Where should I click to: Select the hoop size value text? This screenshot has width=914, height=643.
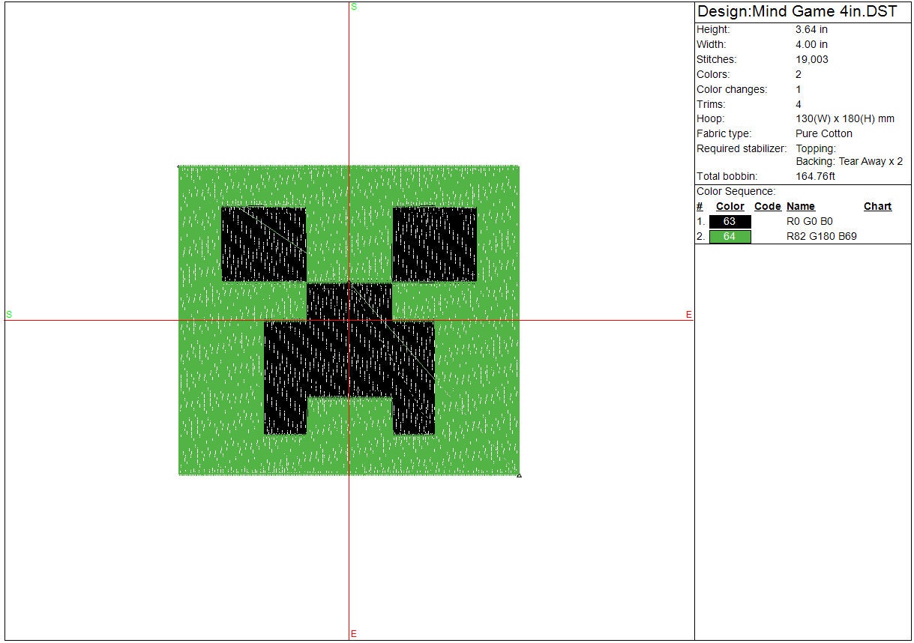click(x=844, y=119)
